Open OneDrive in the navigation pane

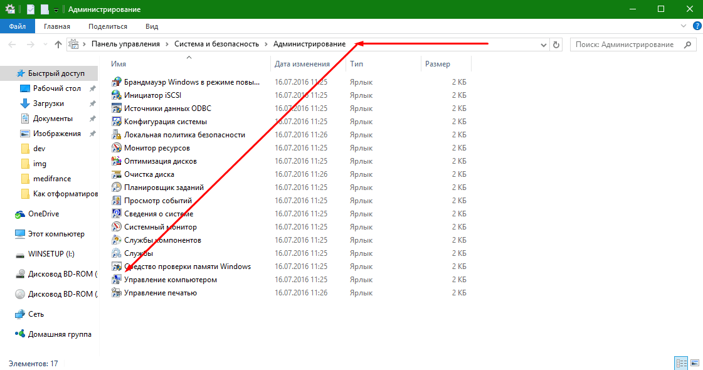point(43,214)
